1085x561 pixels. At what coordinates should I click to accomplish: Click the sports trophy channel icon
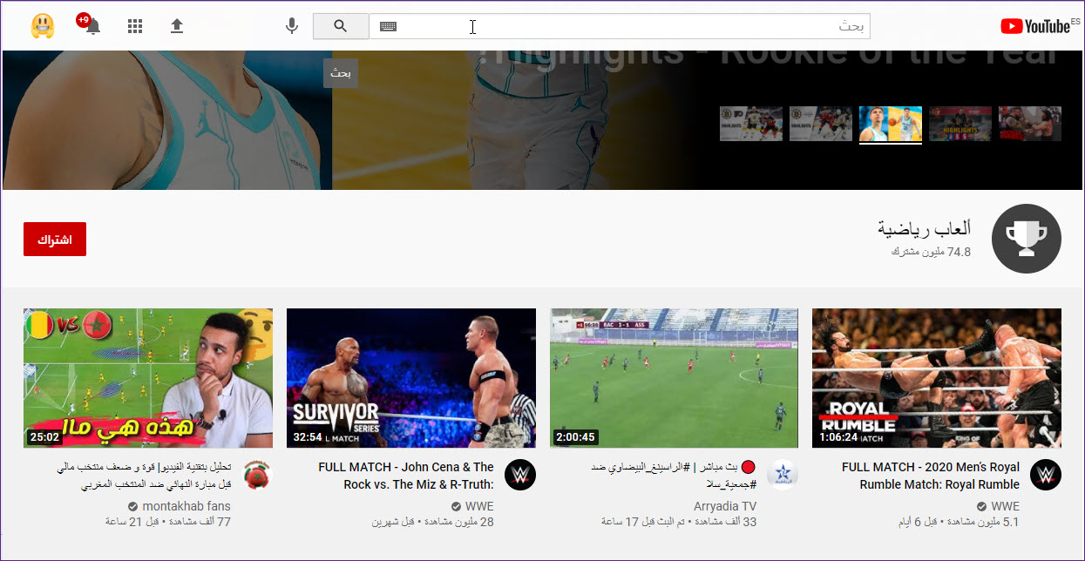1027,239
